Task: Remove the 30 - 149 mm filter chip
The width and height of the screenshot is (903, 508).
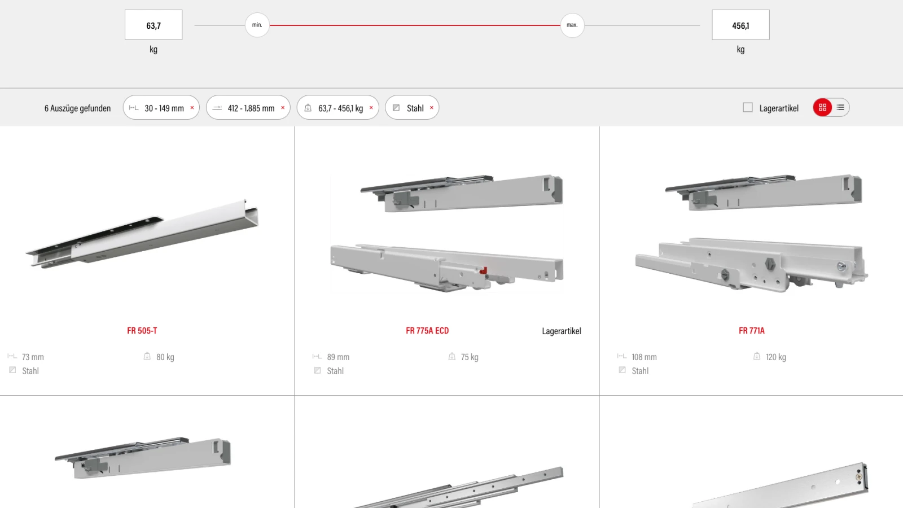Action: point(191,107)
